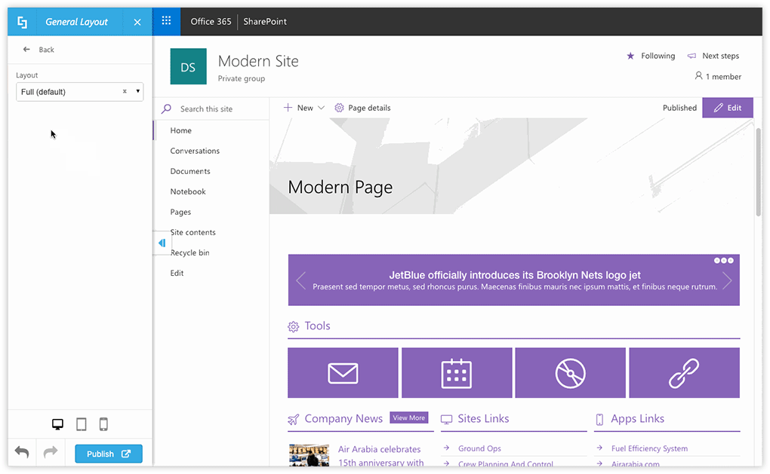770x474 pixels.
Task: Switch to desktop preview mode
Action: (57, 424)
